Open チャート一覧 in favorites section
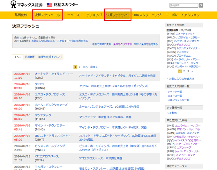 click(175, 92)
